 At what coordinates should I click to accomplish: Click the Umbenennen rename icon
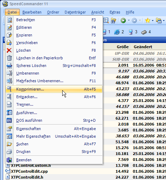9,73
